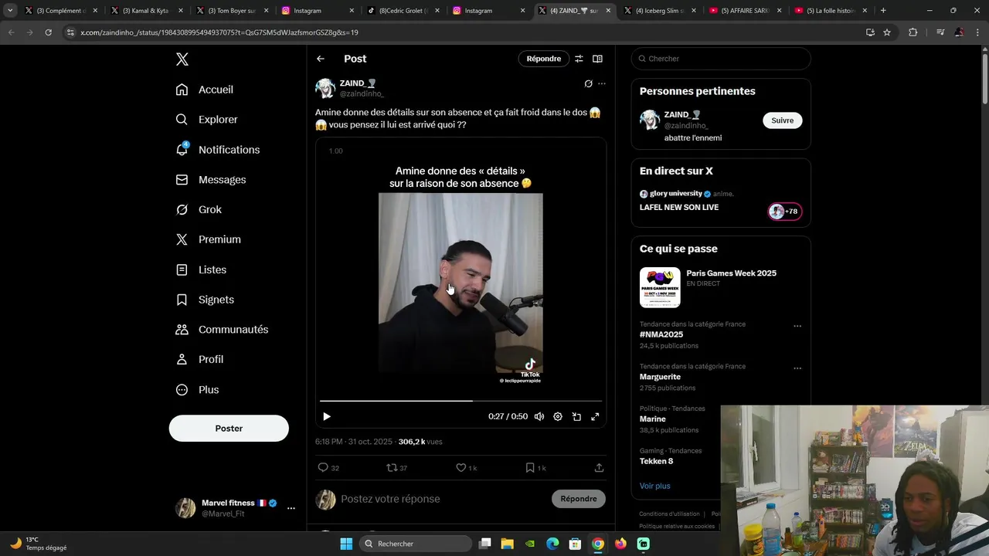Click Répondre button at top of post
989x556 pixels.
[544, 59]
